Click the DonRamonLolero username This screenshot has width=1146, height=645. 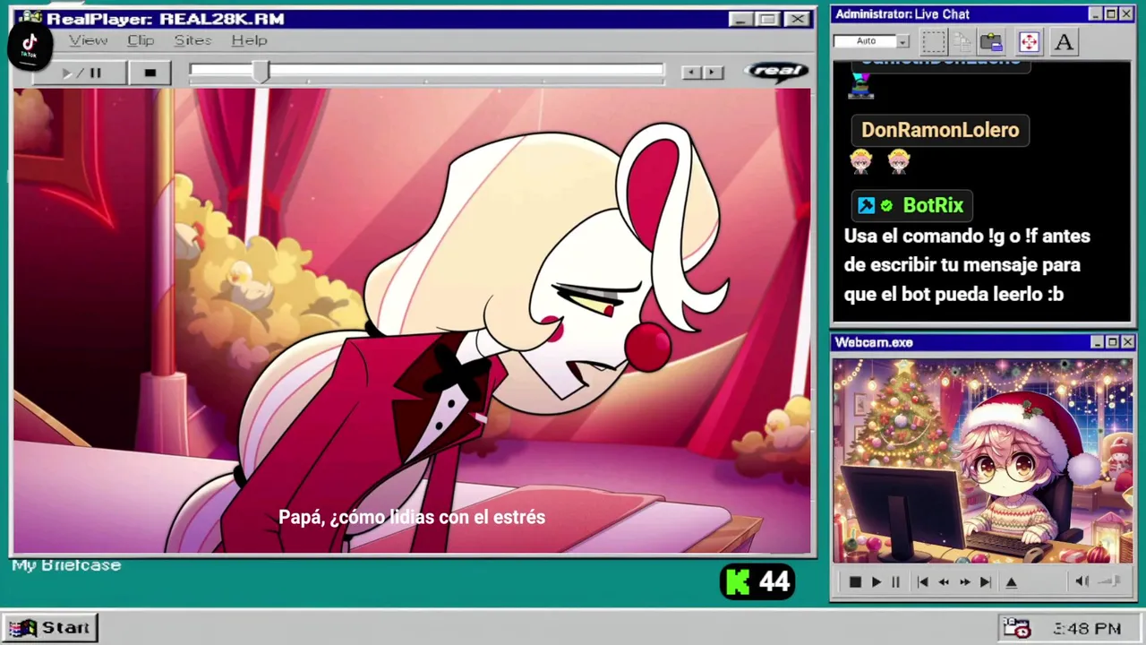tap(940, 130)
